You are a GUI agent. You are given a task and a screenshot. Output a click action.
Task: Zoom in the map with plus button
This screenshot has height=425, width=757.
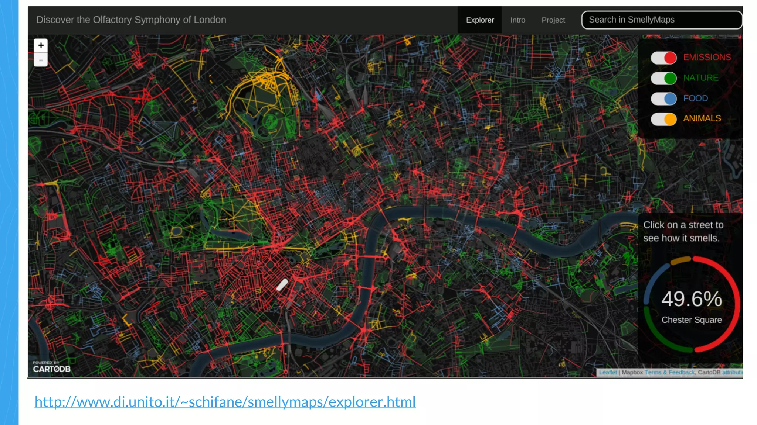click(x=41, y=45)
